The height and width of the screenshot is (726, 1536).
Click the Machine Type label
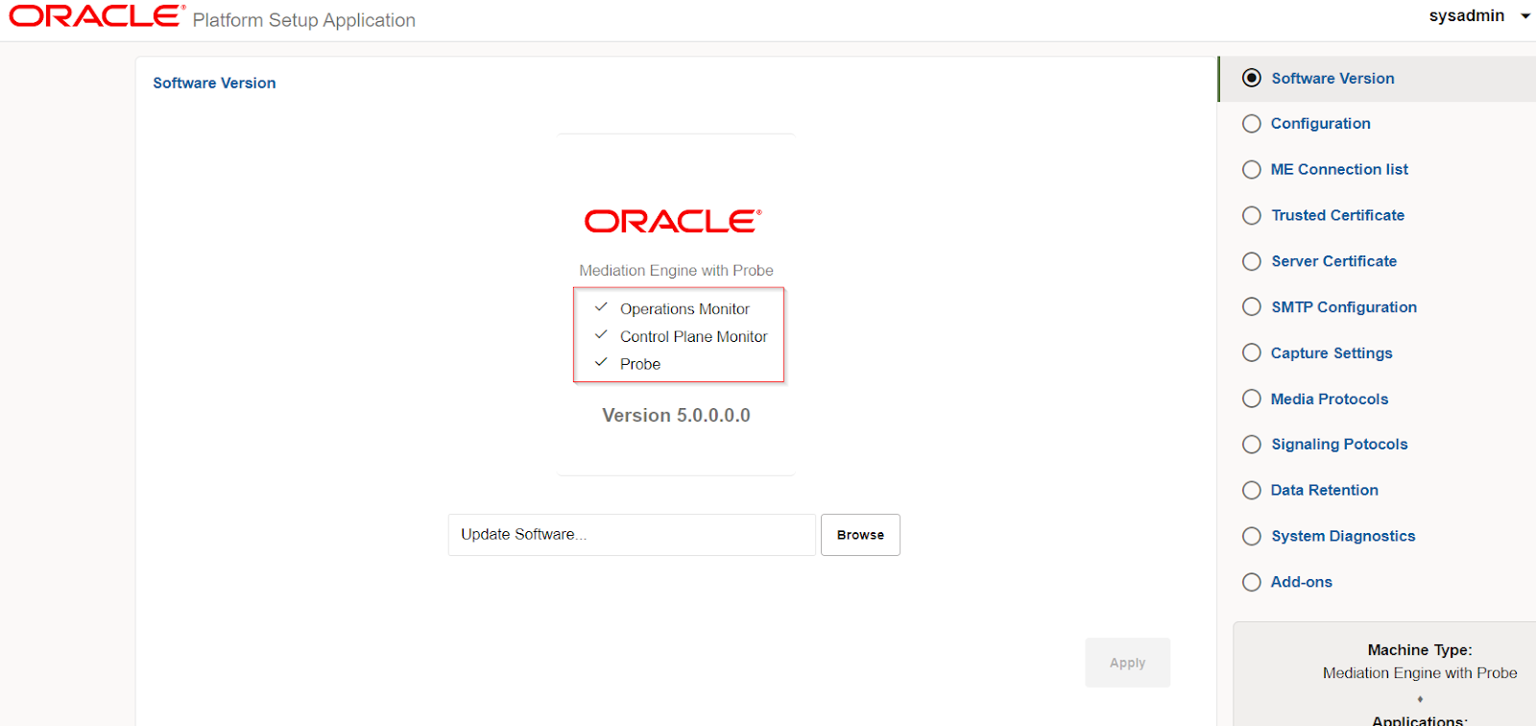click(1420, 650)
